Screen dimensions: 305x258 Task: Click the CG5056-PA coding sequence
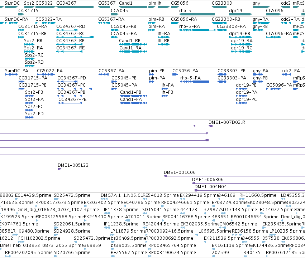click(x=175, y=74)
